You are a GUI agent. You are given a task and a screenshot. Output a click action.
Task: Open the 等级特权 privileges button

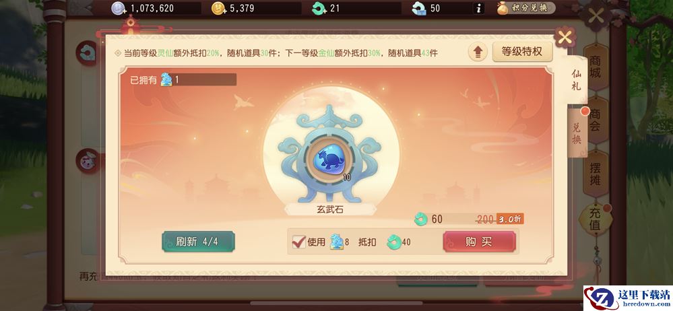(522, 52)
